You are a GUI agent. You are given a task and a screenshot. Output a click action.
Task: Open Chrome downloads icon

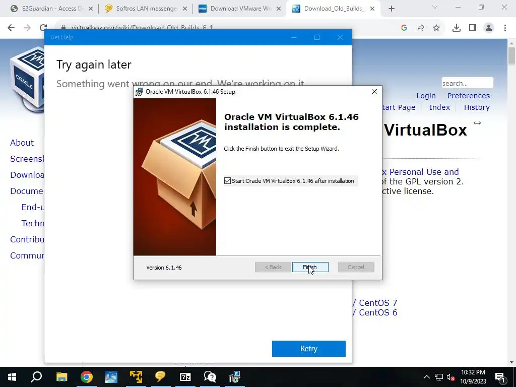point(457,28)
